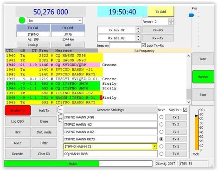Select the Next radio for Tx 1

[161, 117]
